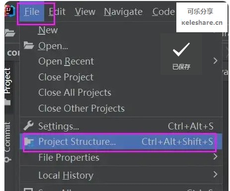Open the Code menu
The width and height of the screenshot is (230, 191).
[163, 12]
